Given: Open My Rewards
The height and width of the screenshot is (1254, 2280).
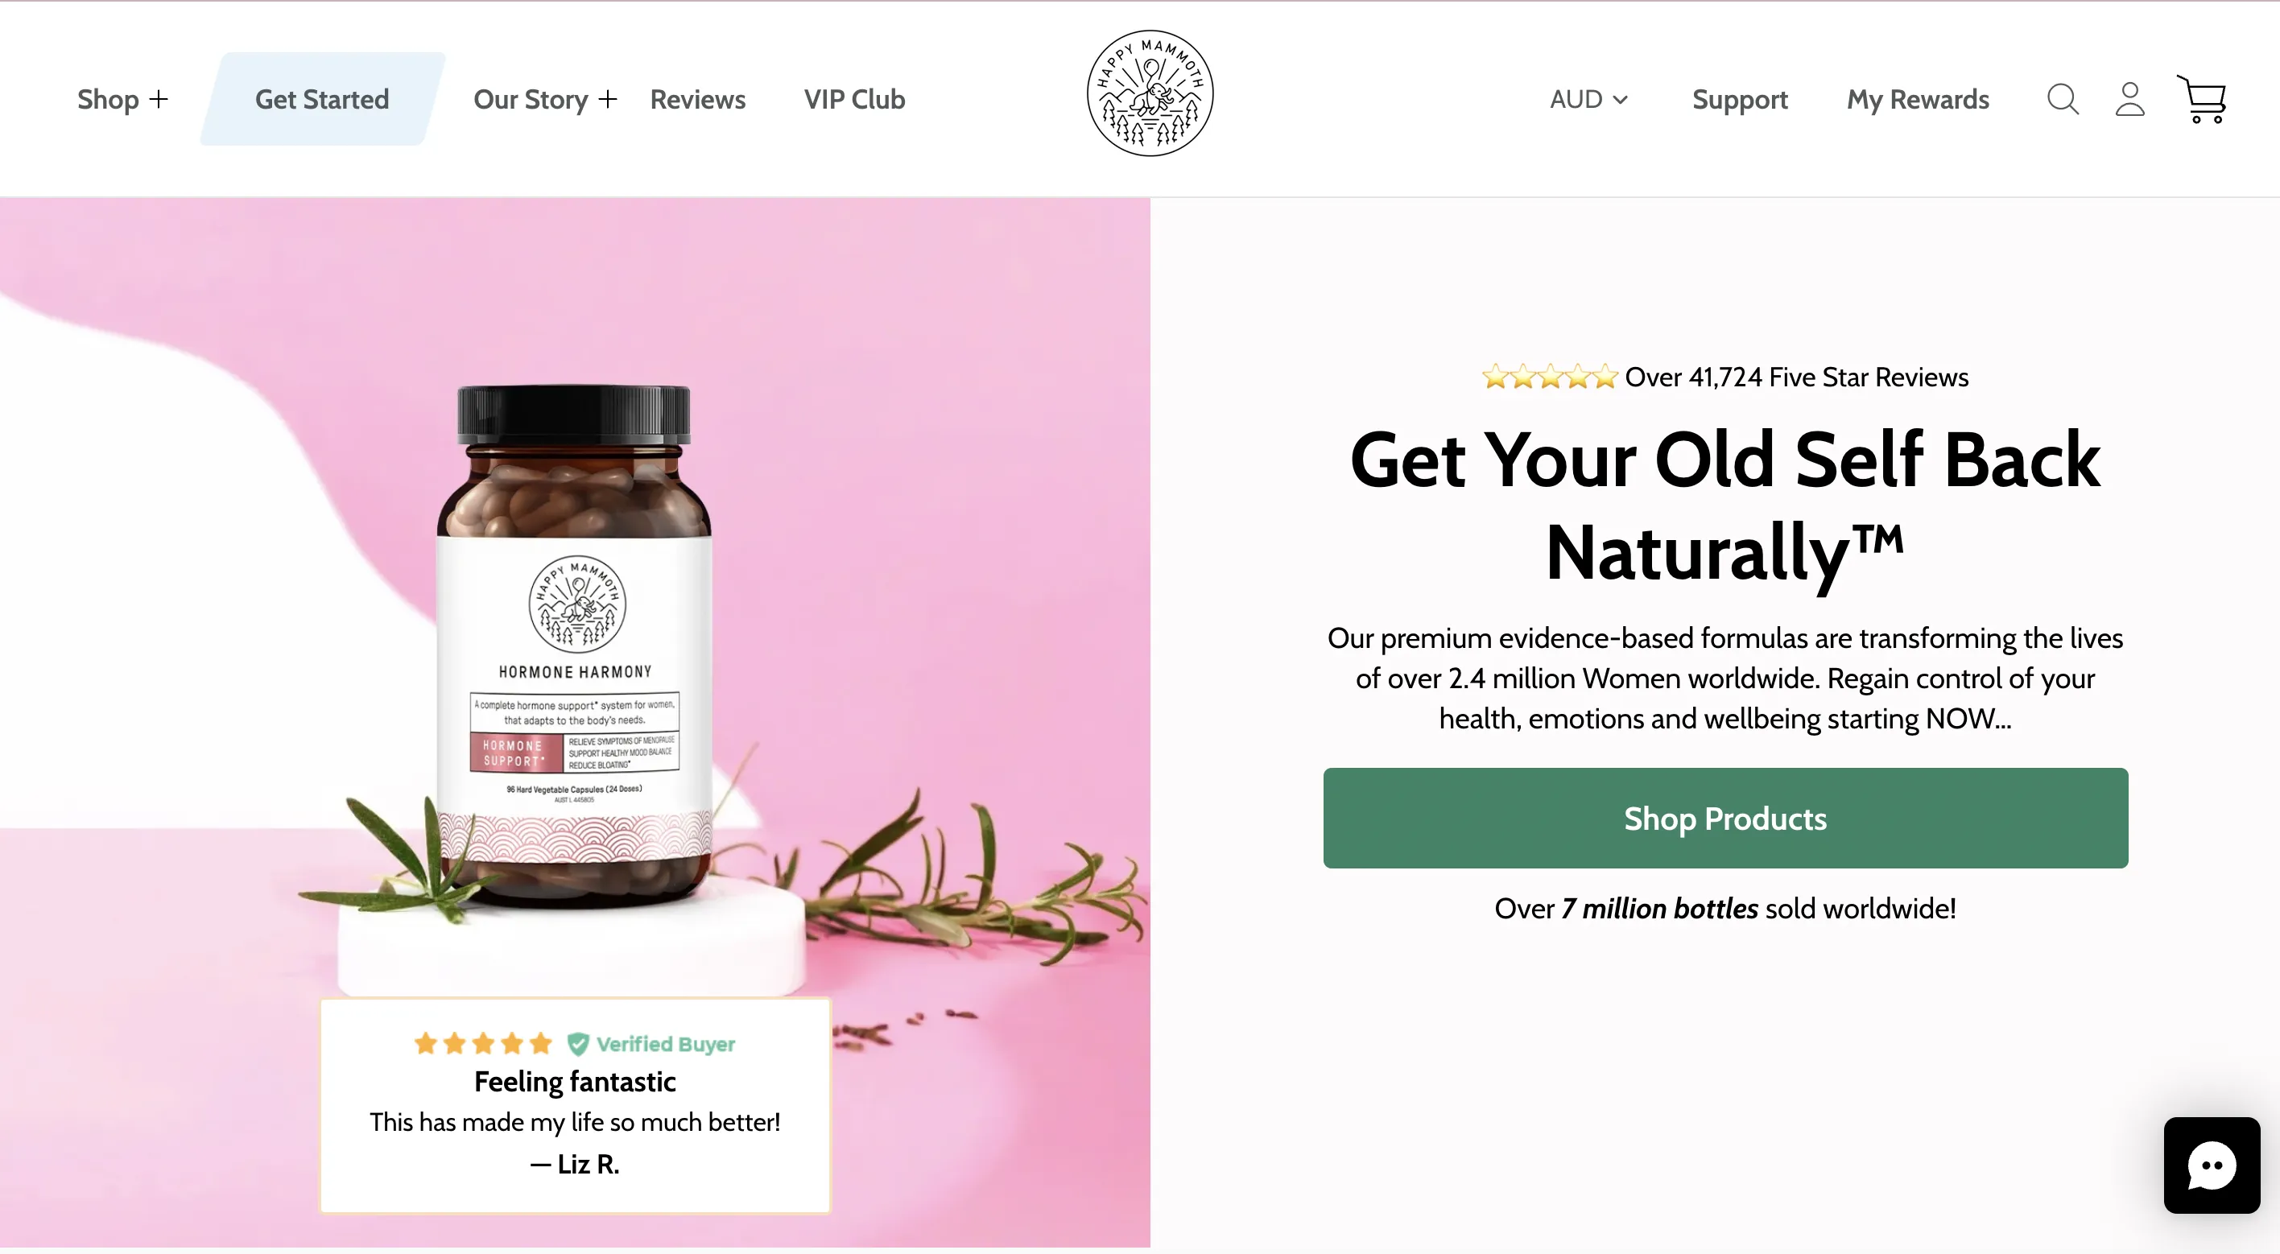Looking at the screenshot, I should pyautogui.click(x=1917, y=99).
